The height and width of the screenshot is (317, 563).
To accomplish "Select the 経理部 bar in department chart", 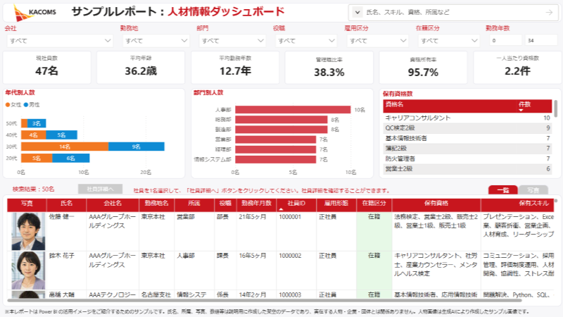I will pos(276,149).
